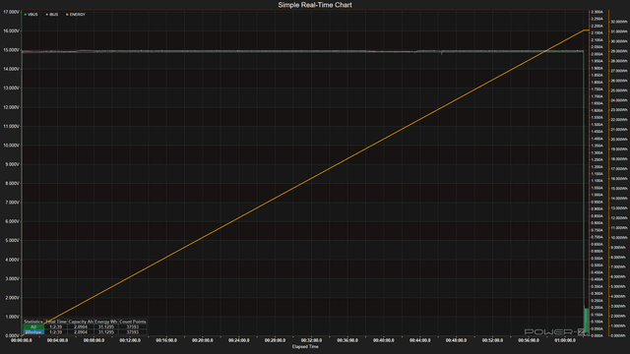Screen dimensions: 630x354
Task: Click the 00:32:00.0 time axis tick
Action: click(311, 340)
